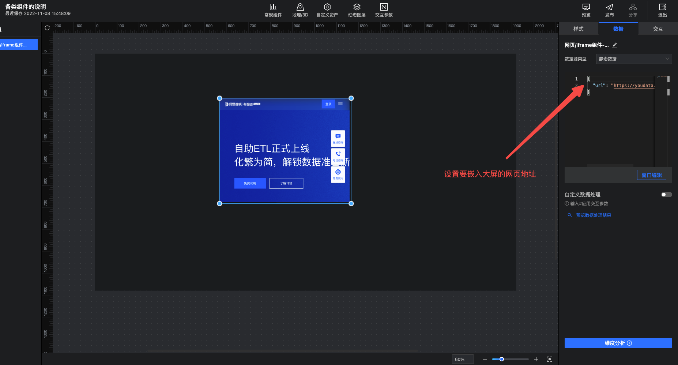Viewport: 678px width, 365px height.
Task: Open the 常规组件 chart components menu
Action: click(x=273, y=10)
